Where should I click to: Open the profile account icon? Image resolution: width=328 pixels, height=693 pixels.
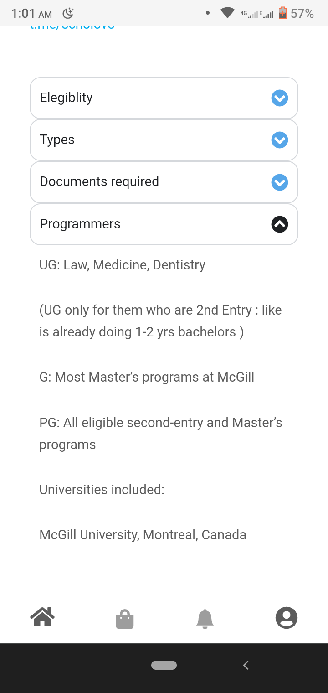[x=287, y=618]
